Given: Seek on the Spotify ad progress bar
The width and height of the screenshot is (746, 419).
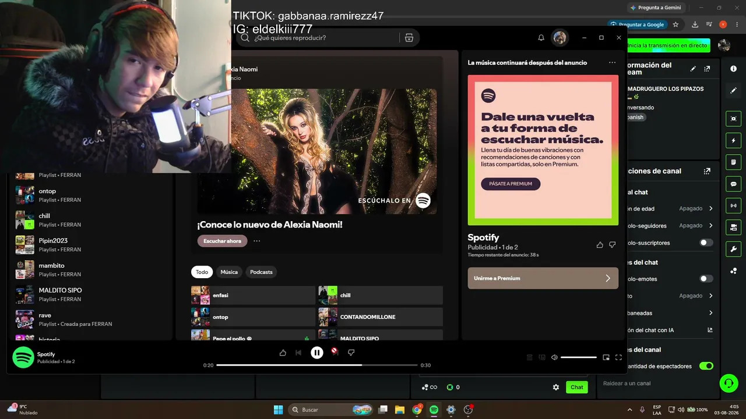Looking at the screenshot, I should coord(317,365).
